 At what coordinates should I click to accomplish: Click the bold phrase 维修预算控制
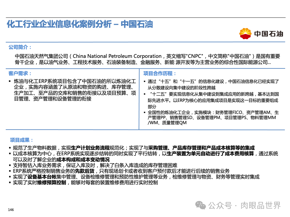click(x=52, y=183)
